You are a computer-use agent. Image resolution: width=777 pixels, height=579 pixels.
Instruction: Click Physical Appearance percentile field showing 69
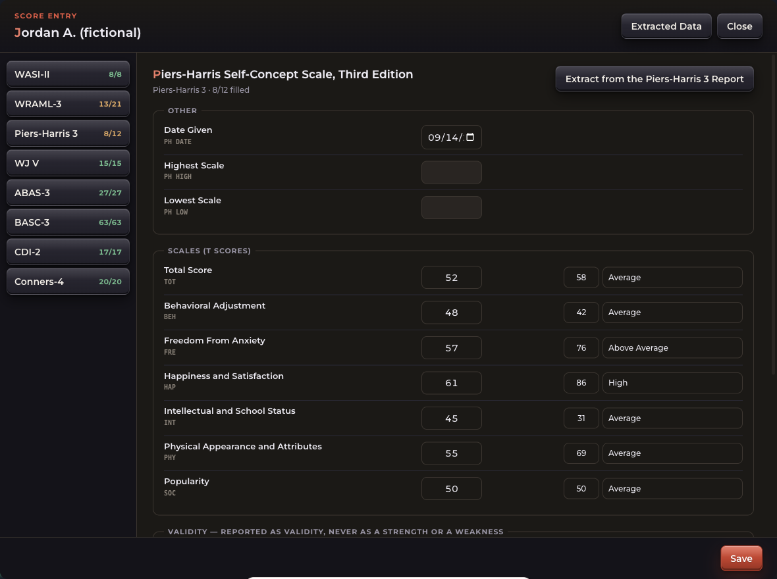[x=581, y=453]
